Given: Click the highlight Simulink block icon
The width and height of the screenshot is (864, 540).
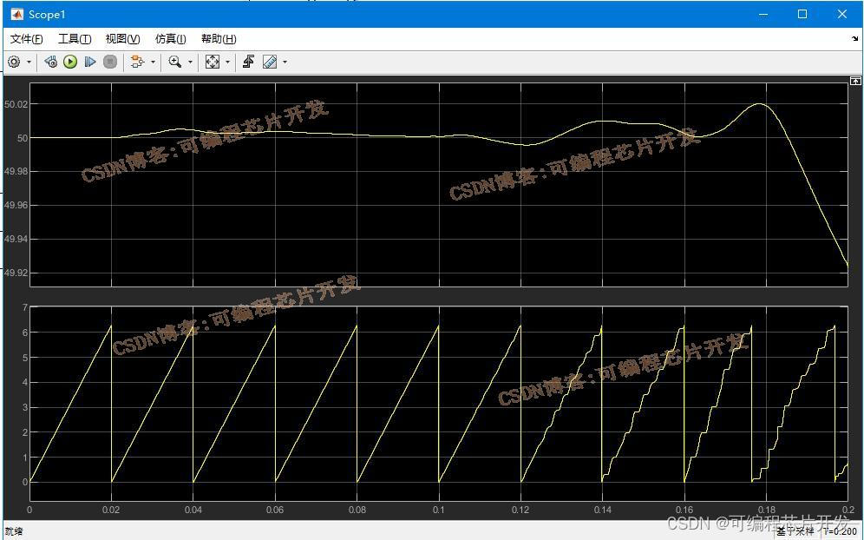Looking at the screenshot, I should click(137, 63).
